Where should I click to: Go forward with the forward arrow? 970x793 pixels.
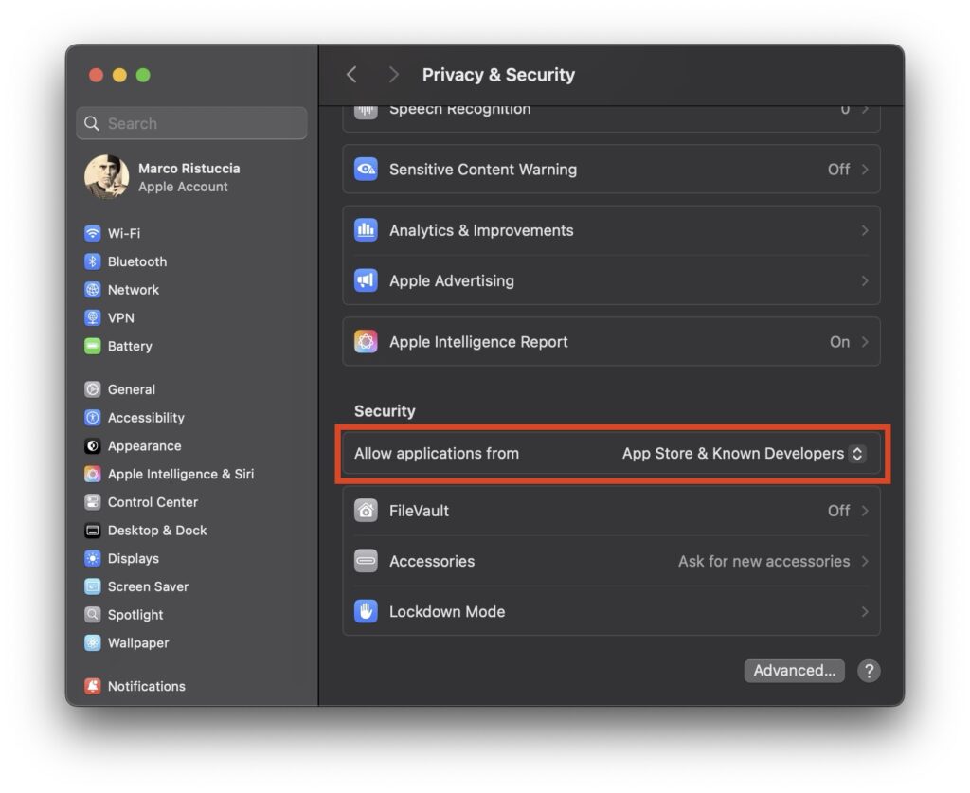(393, 75)
